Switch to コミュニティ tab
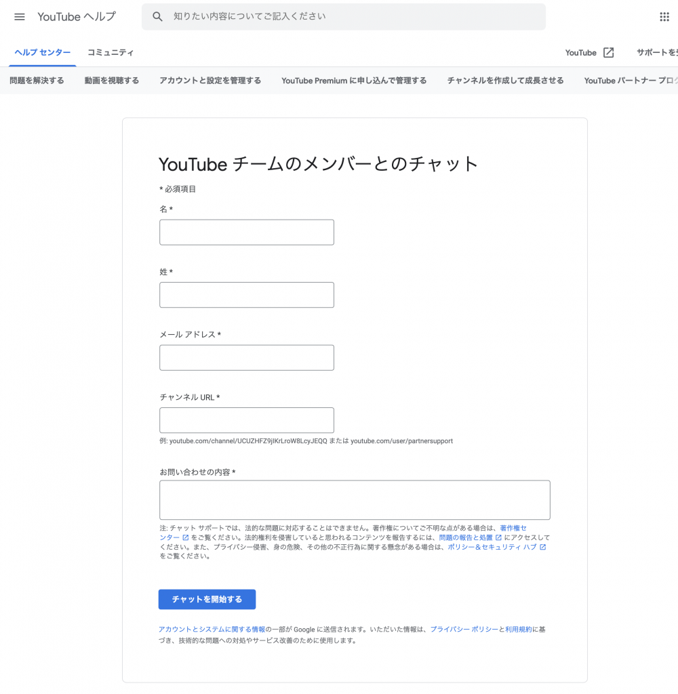This screenshot has width=678, height=694. click(111, 53)
